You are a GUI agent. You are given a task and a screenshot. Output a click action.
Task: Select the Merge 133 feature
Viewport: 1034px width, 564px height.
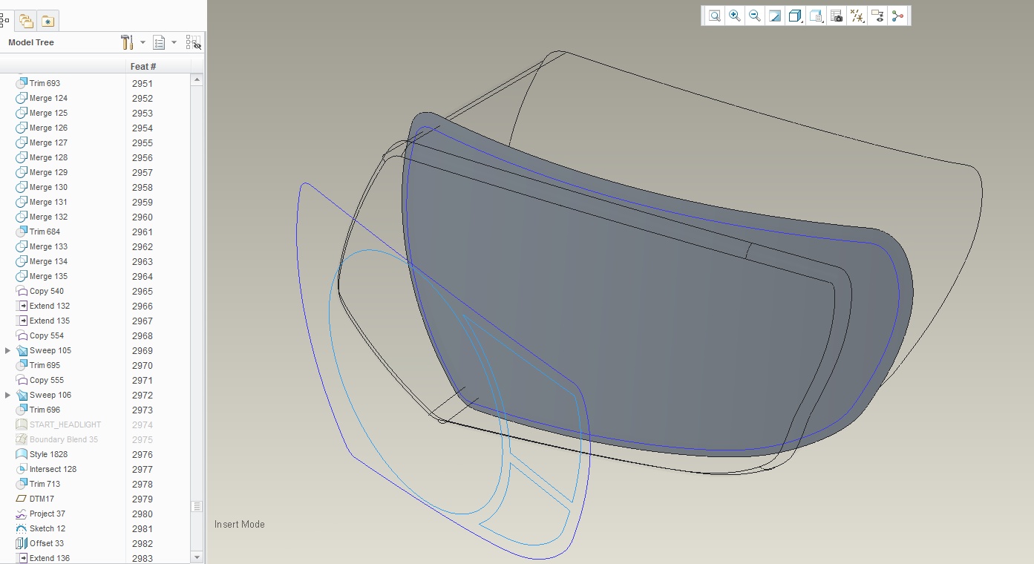(42, 246)
